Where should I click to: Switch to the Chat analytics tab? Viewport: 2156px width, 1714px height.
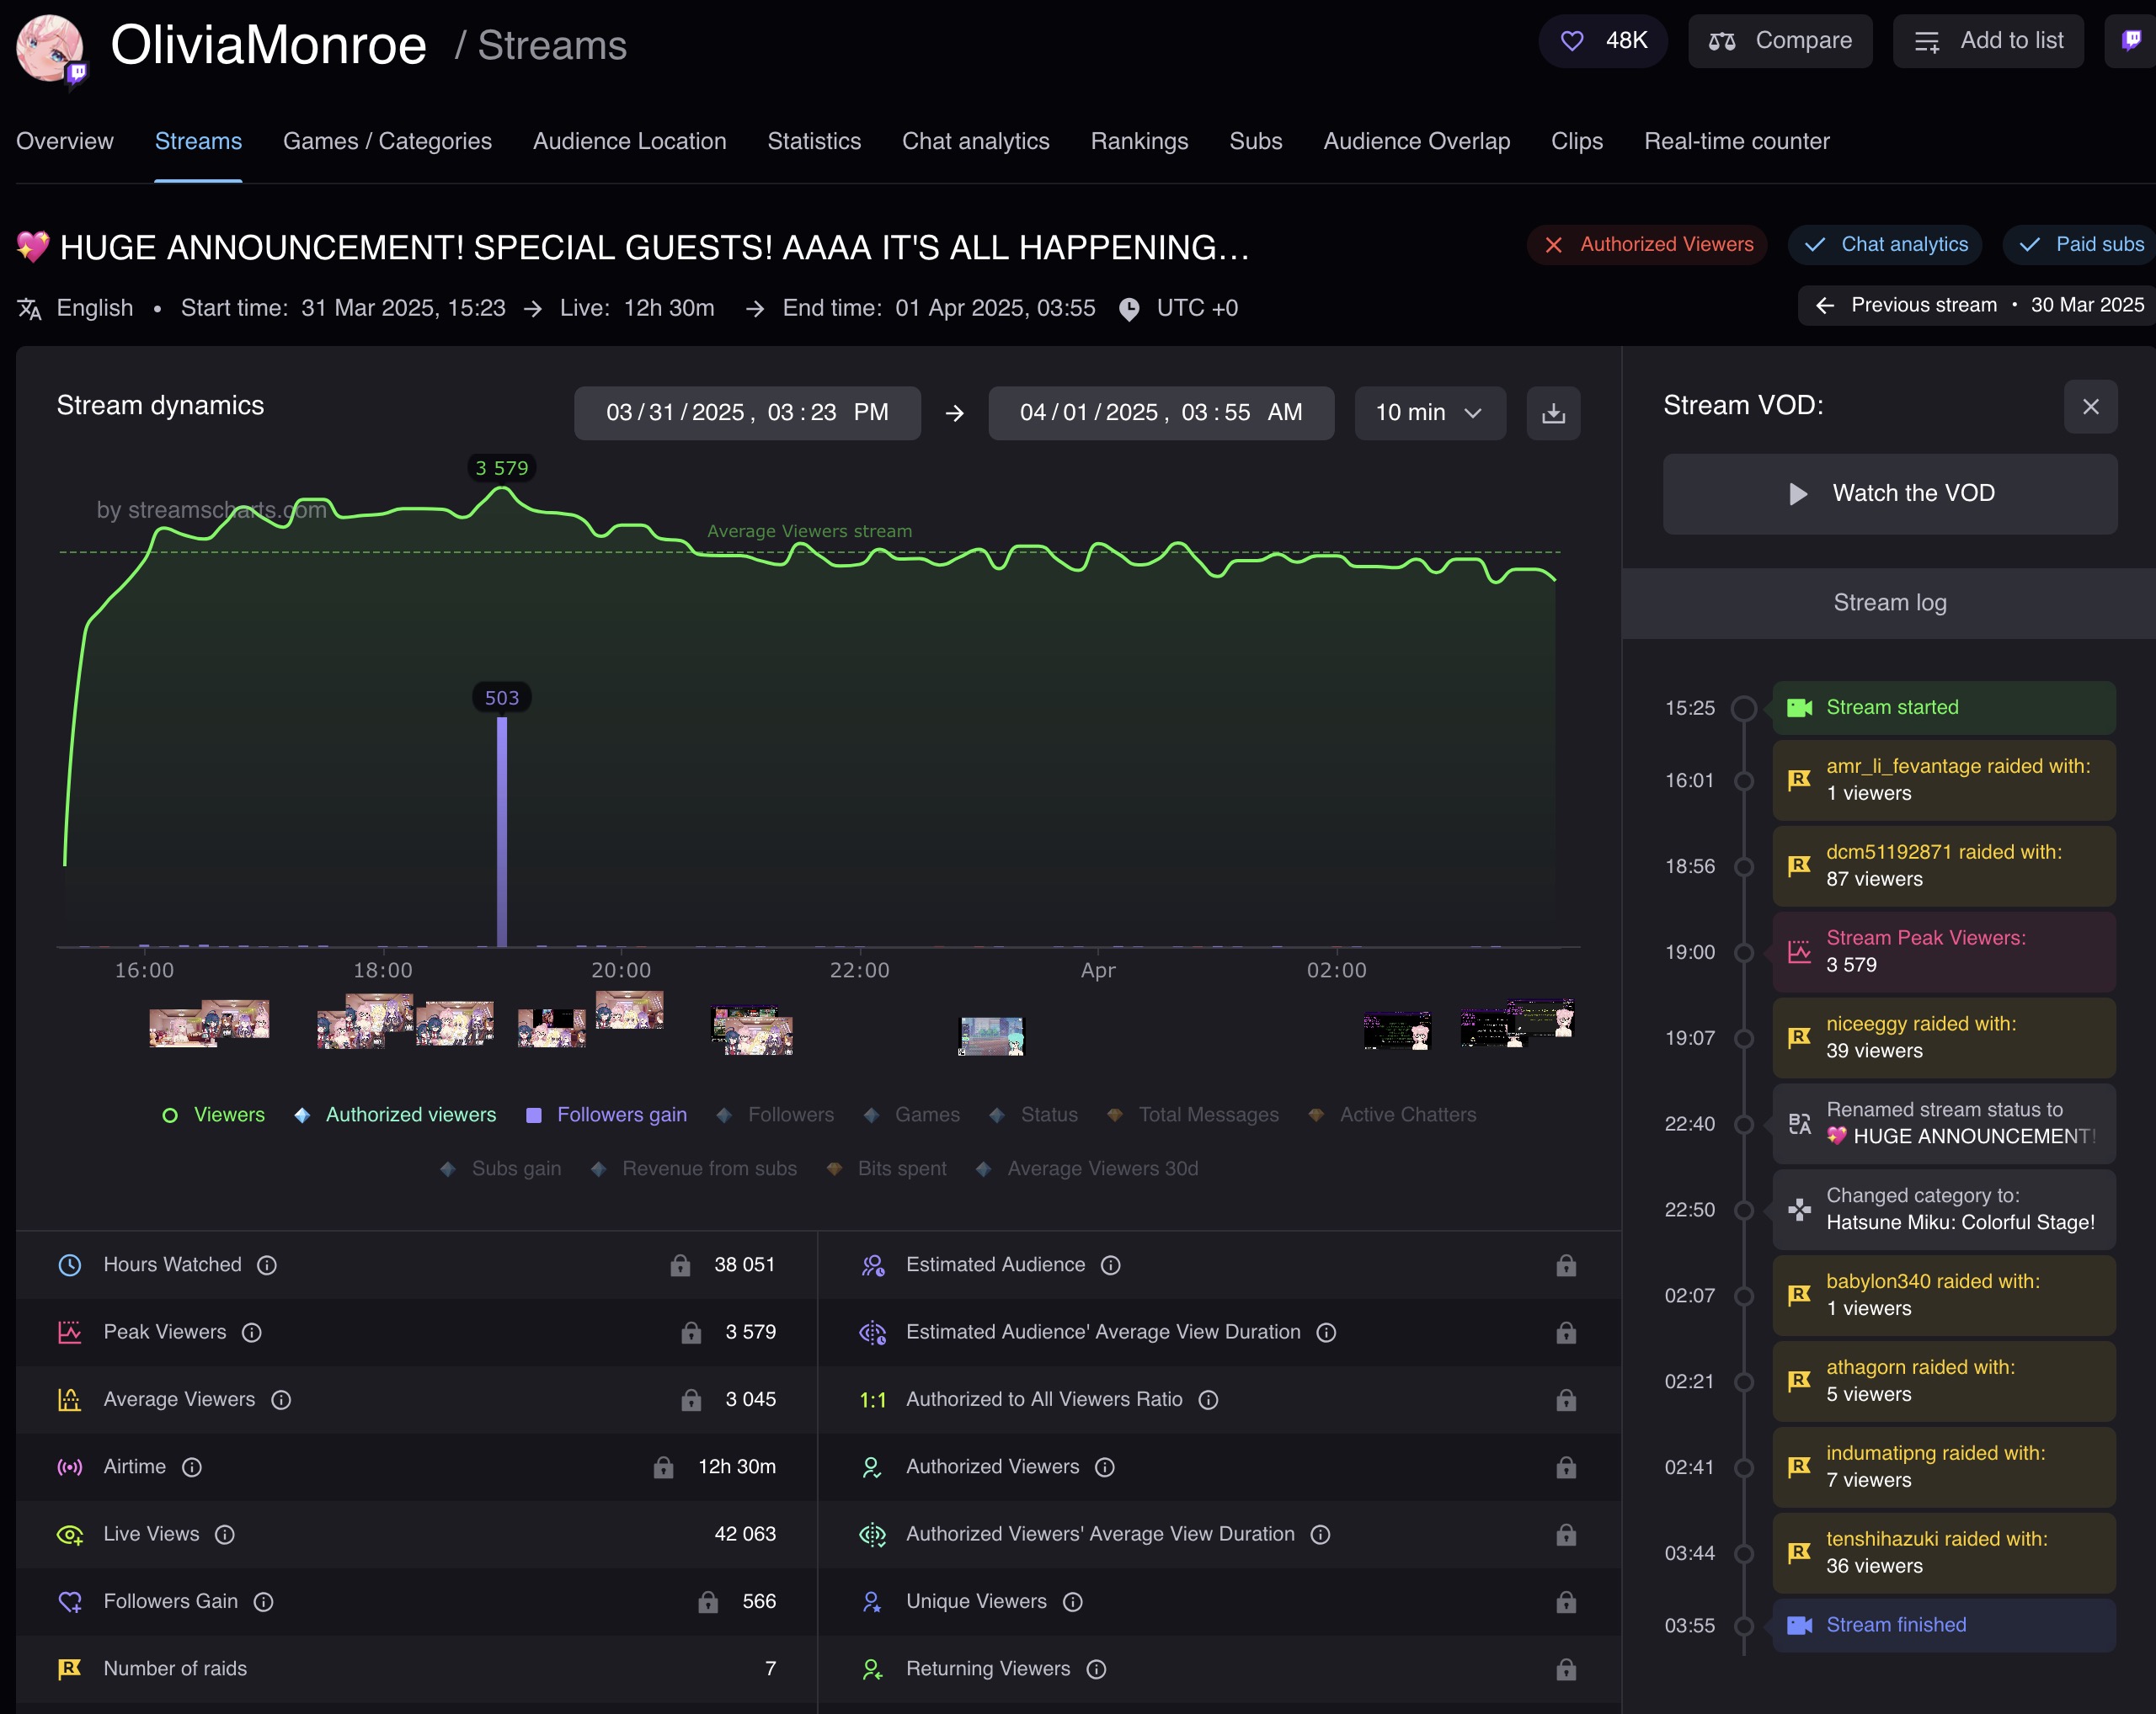click(975, 141)
